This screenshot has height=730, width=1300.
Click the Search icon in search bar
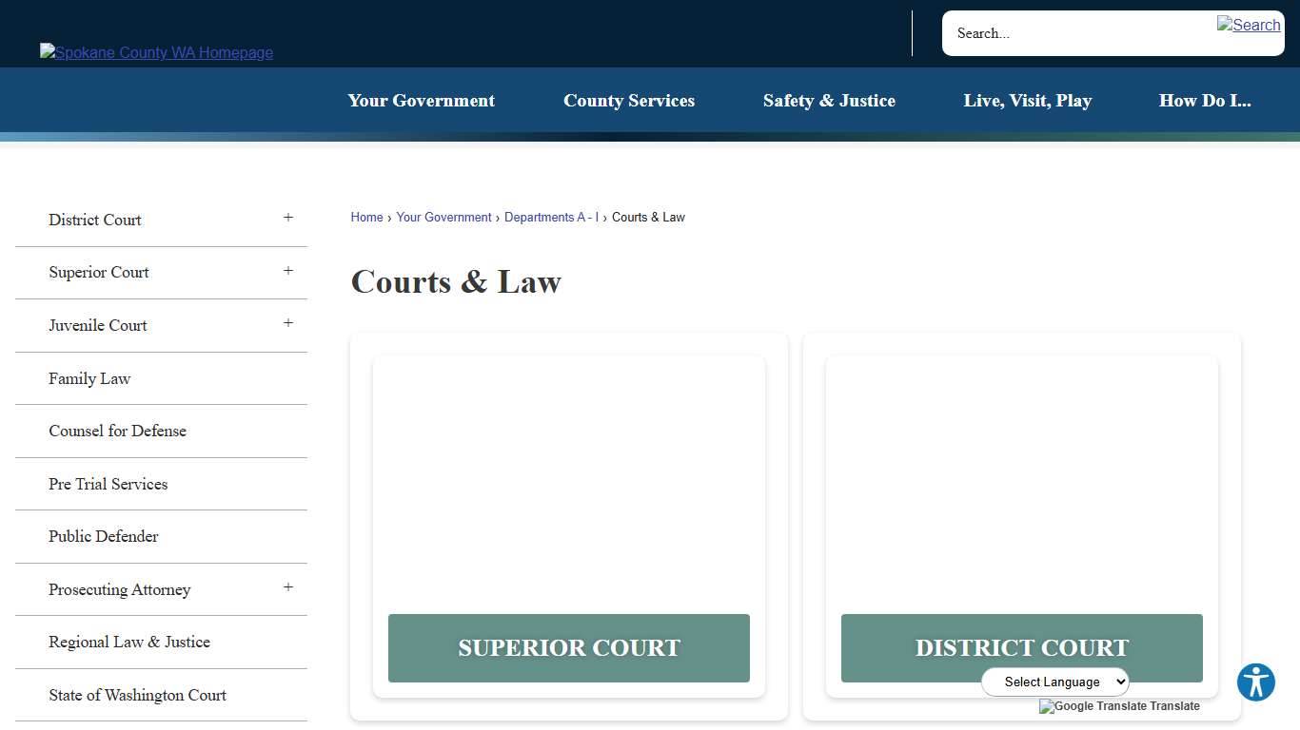point(1248,25)
